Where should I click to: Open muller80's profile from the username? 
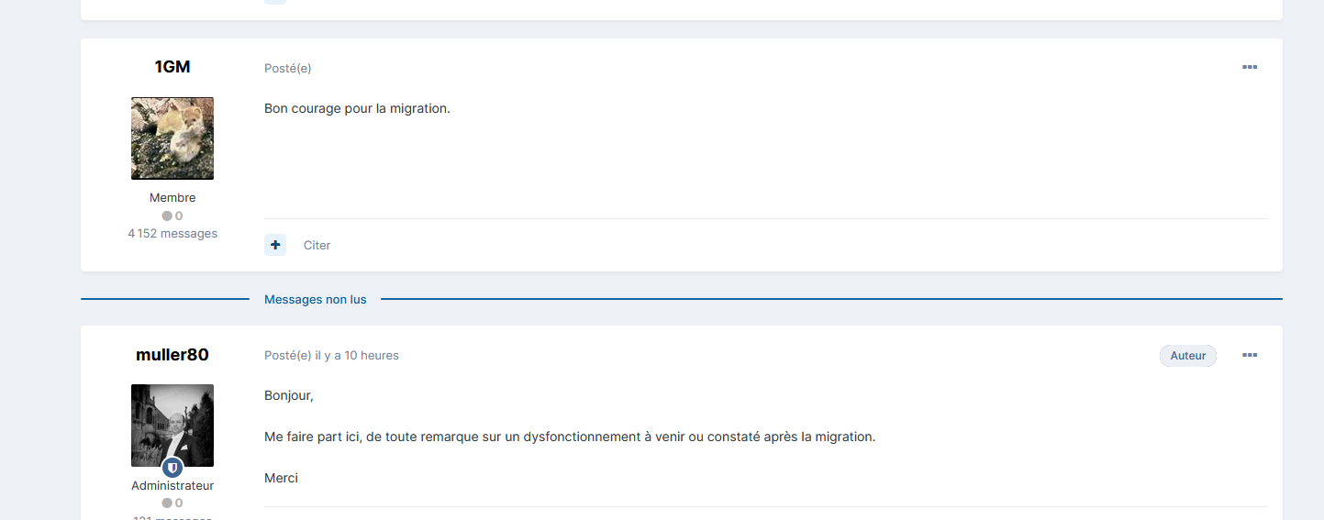[172, 355]
